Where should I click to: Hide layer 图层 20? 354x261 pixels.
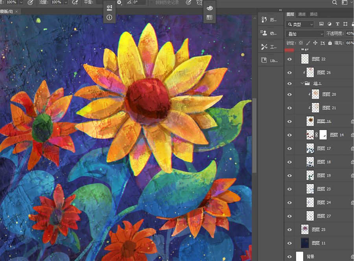tap(289, 94)
